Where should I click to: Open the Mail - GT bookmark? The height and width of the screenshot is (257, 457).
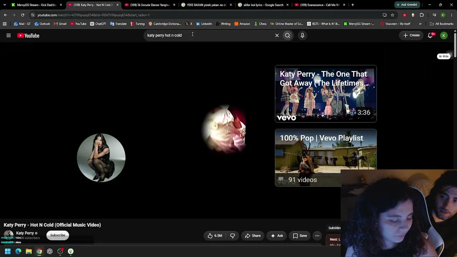tap(22, 24)
